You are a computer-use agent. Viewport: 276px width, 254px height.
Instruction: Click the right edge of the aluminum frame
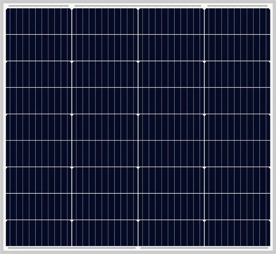pyautogui.click(x=274, y=127)
